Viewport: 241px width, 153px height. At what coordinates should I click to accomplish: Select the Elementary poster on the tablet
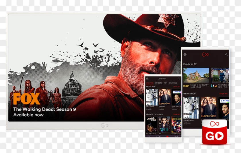click(x=208, y=107)
